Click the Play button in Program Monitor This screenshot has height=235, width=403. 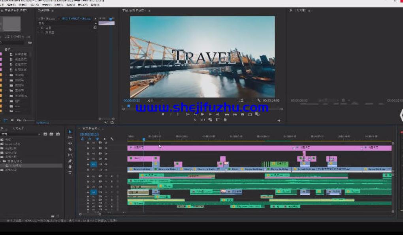point(203,114)
